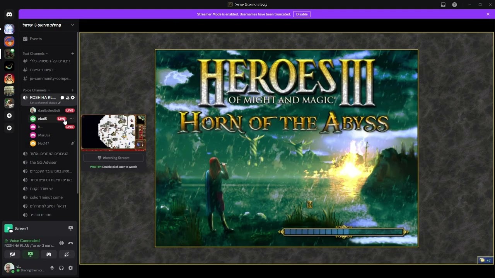Click the LIVE badge next to user h...
This screenshot has height=278, width=495.
point(70,127)
